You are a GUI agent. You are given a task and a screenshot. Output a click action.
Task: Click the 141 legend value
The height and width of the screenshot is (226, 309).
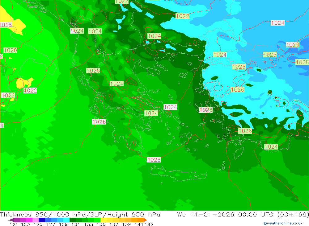[139, 224]
